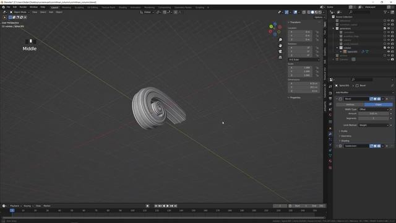Click the Rotation X field
396x223 pixels.
[300, 48]
